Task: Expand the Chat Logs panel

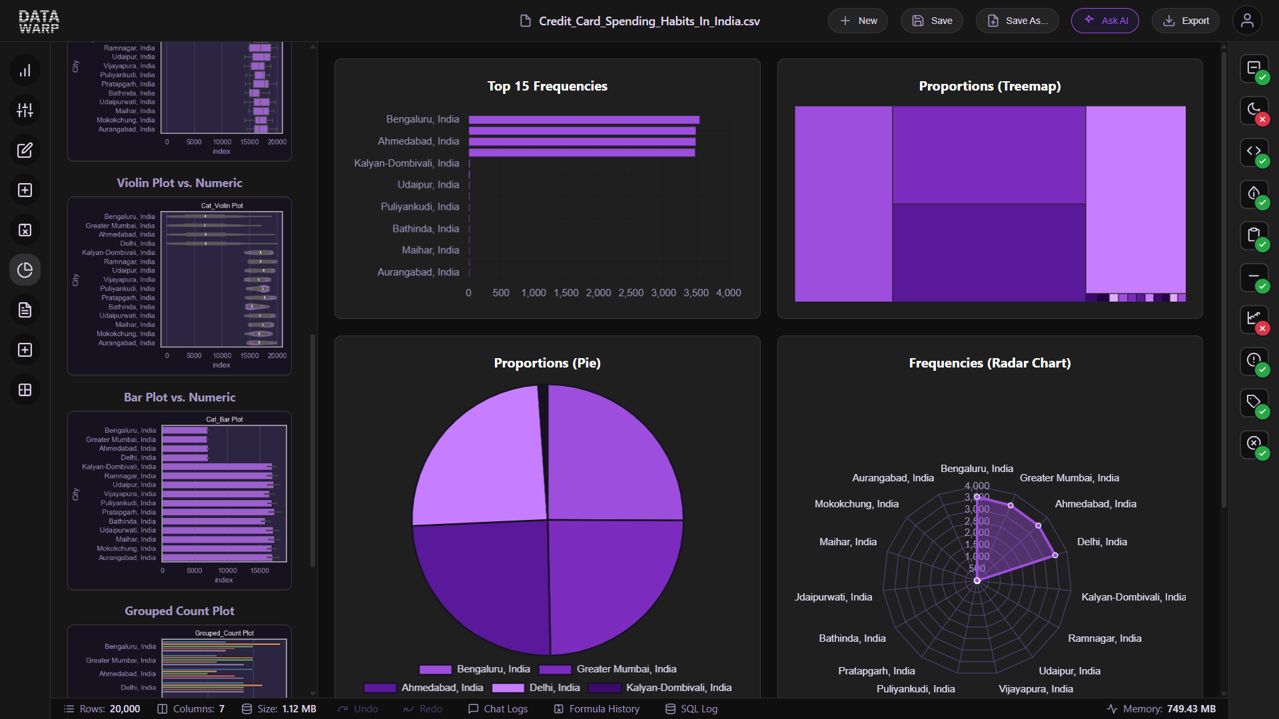Action: (498, 708)
